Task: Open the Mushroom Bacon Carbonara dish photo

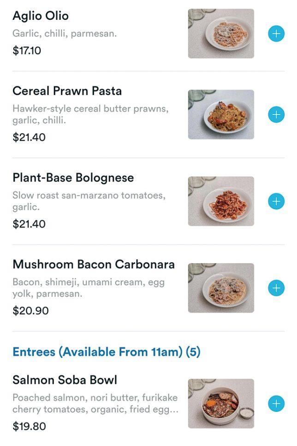Action: (221, 287)
